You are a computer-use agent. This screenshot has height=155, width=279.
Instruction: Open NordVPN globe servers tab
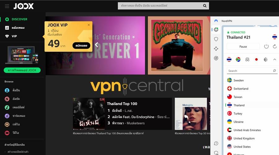coord(216,29)
